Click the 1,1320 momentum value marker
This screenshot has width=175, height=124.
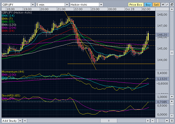[x=162, y=79]
